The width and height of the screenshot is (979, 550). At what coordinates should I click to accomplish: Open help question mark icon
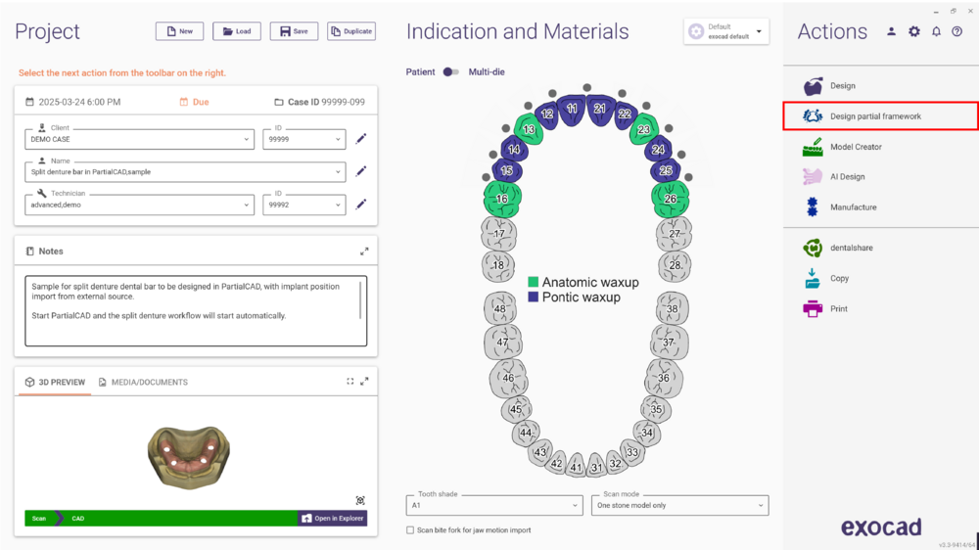956,31
